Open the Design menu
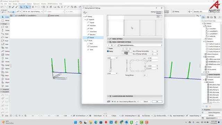The width and height of the screenshot is (222, 125). point(15,4)
